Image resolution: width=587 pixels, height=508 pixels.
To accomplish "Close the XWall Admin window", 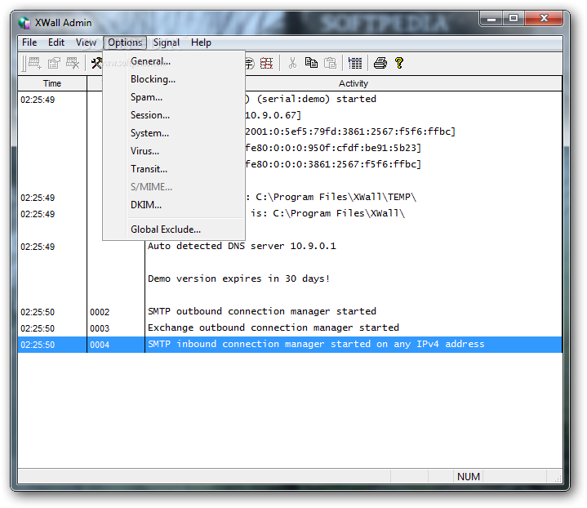I will coord(544,18).
